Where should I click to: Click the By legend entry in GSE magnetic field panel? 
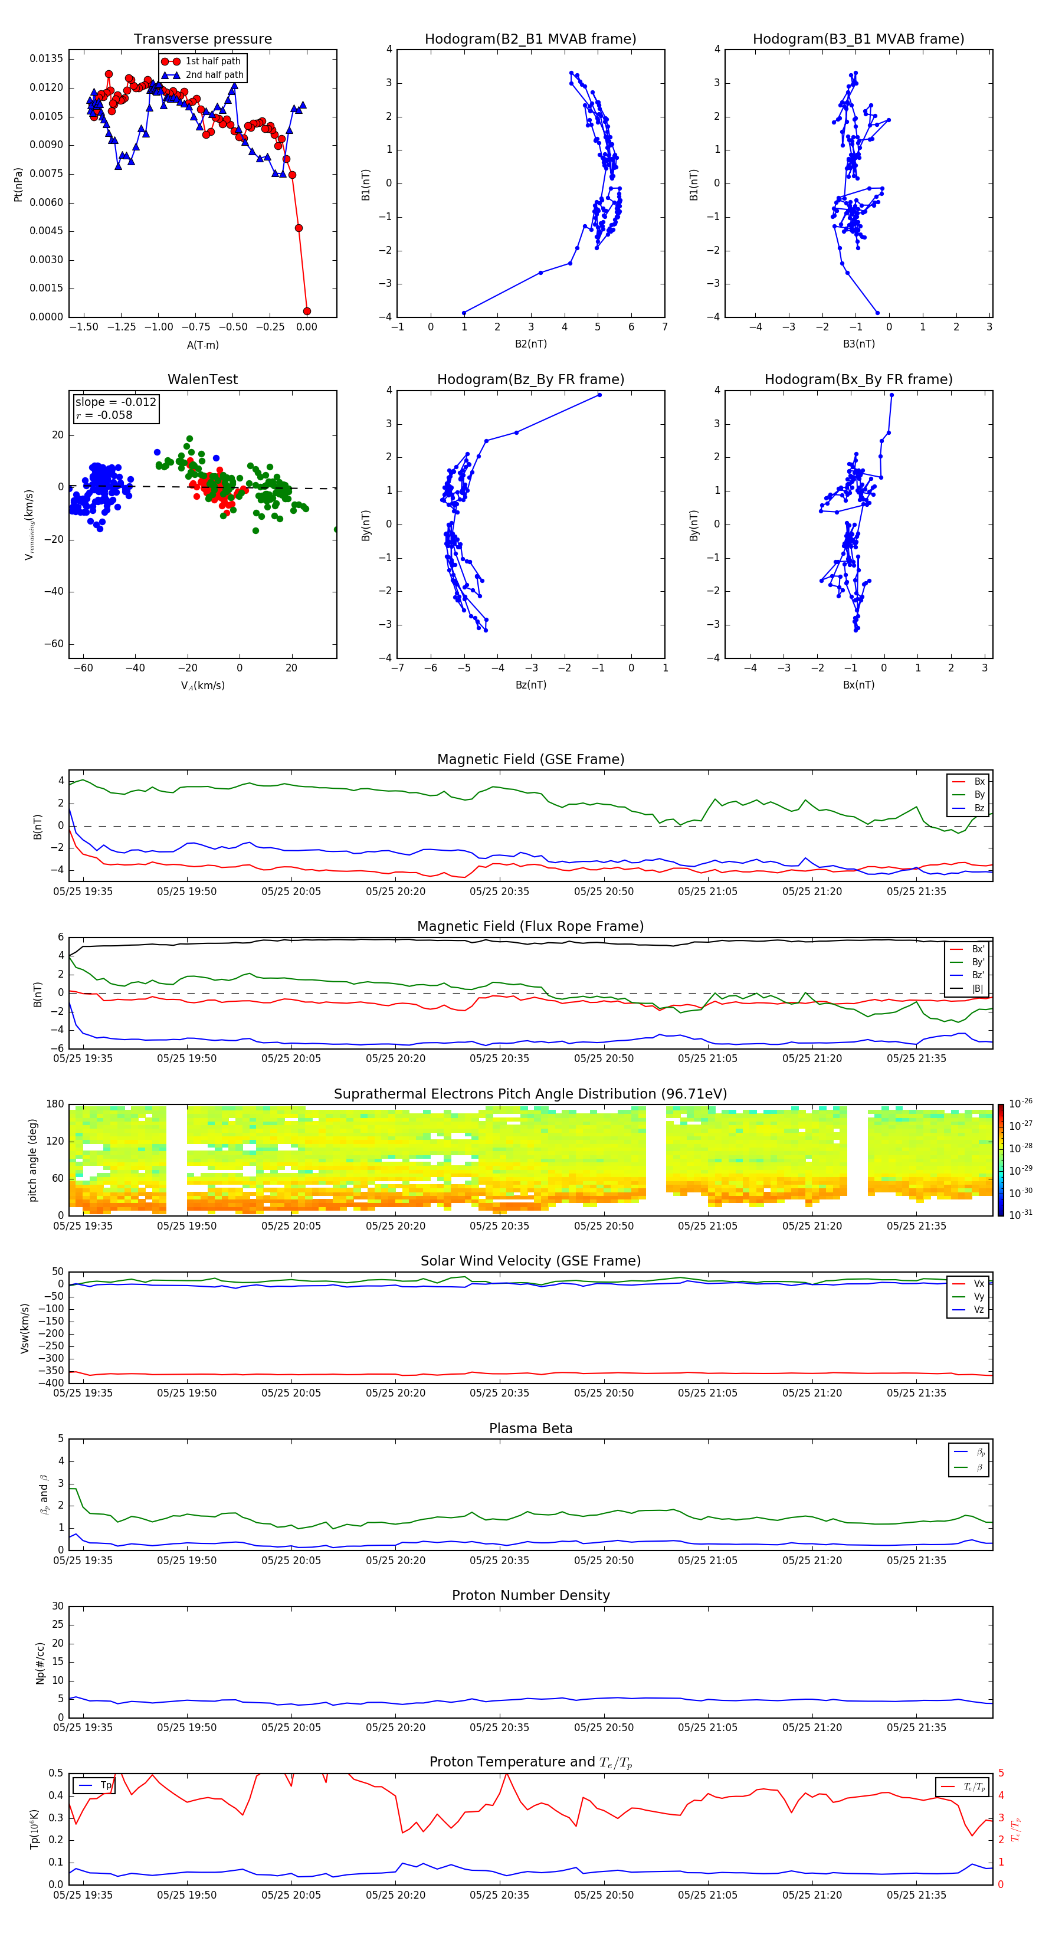pos(968,794)
